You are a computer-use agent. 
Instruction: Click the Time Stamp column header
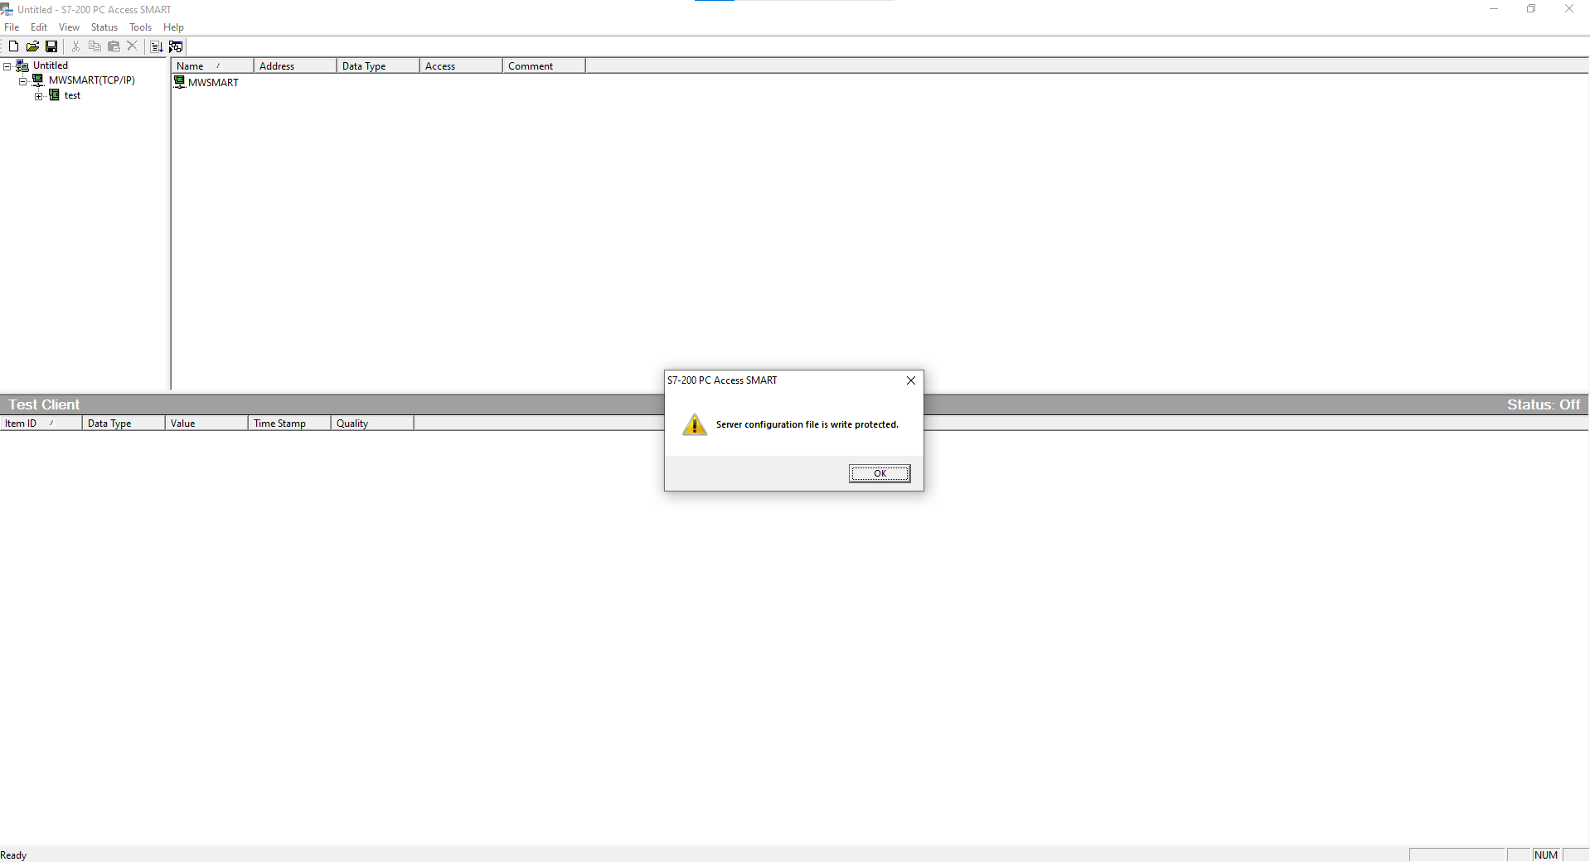tap(289, 424)
